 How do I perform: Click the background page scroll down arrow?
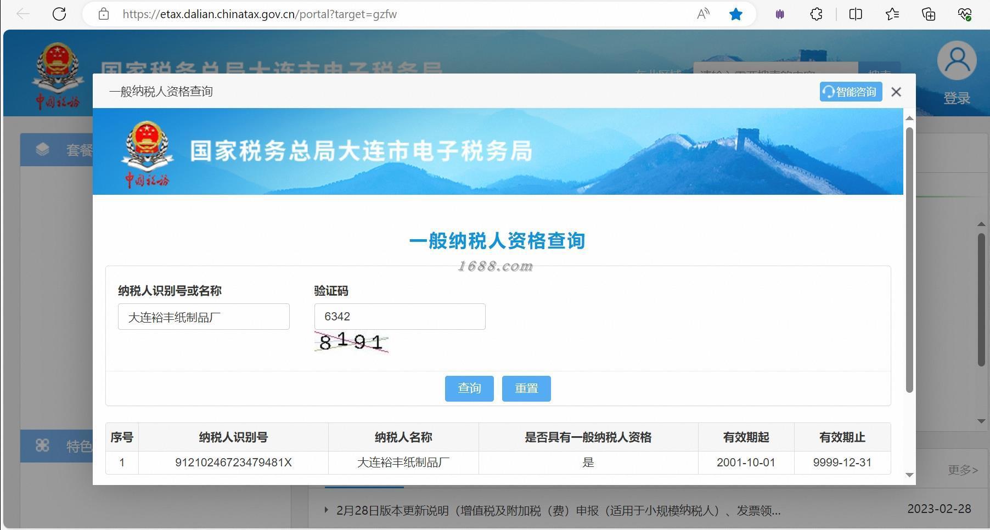981,421
